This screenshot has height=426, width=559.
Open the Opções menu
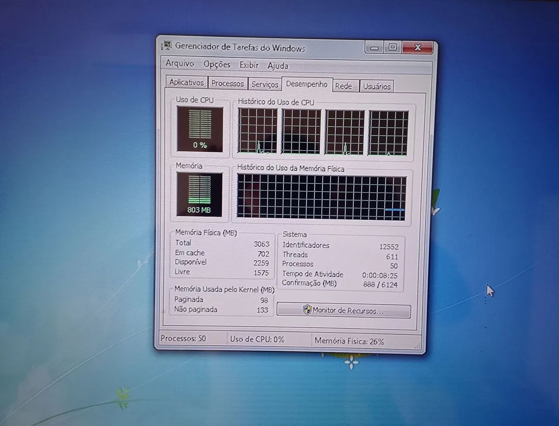click(217, 64)
